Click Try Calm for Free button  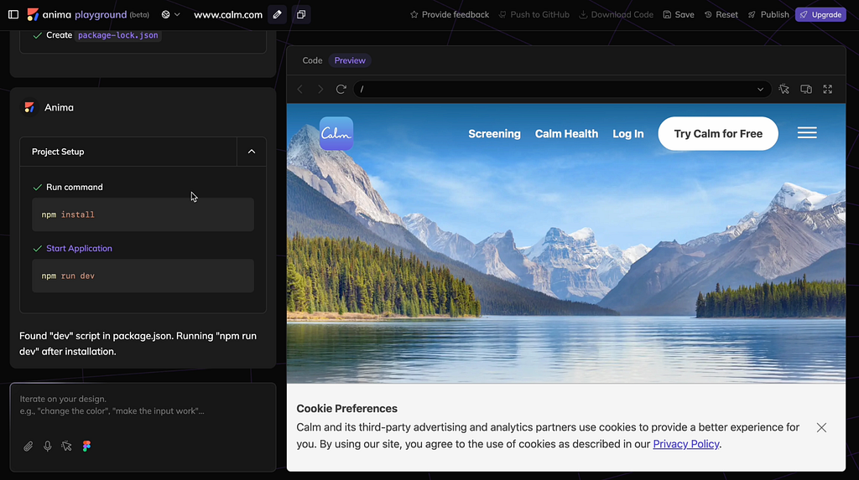coord(718,133)
